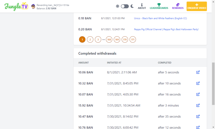Go to rewards page 170

point(125,40)
